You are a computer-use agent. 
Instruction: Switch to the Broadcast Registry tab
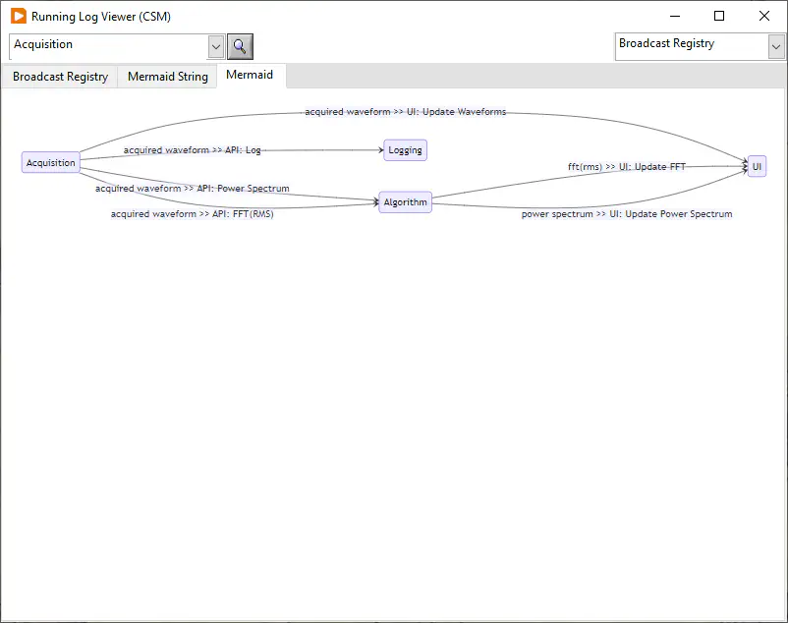(60, 77)
